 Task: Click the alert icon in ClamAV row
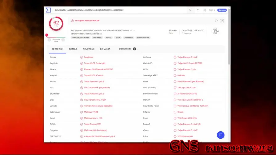[x=175, y=100]
